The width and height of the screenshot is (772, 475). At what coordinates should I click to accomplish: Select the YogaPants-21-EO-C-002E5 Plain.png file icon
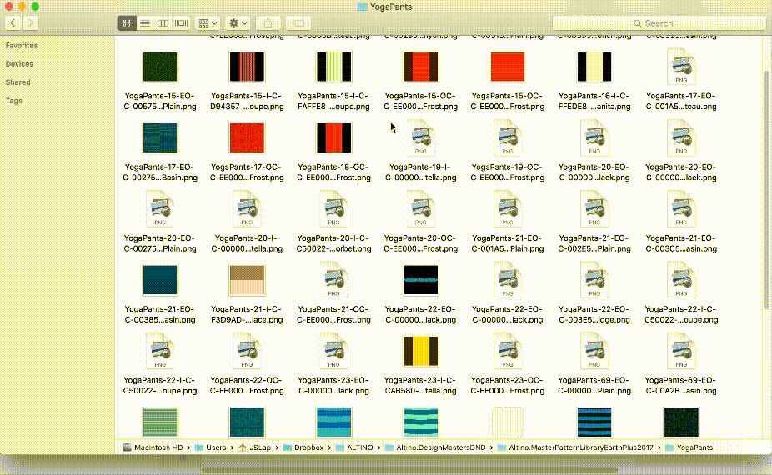pyautogui.click(x=594, y=208)
